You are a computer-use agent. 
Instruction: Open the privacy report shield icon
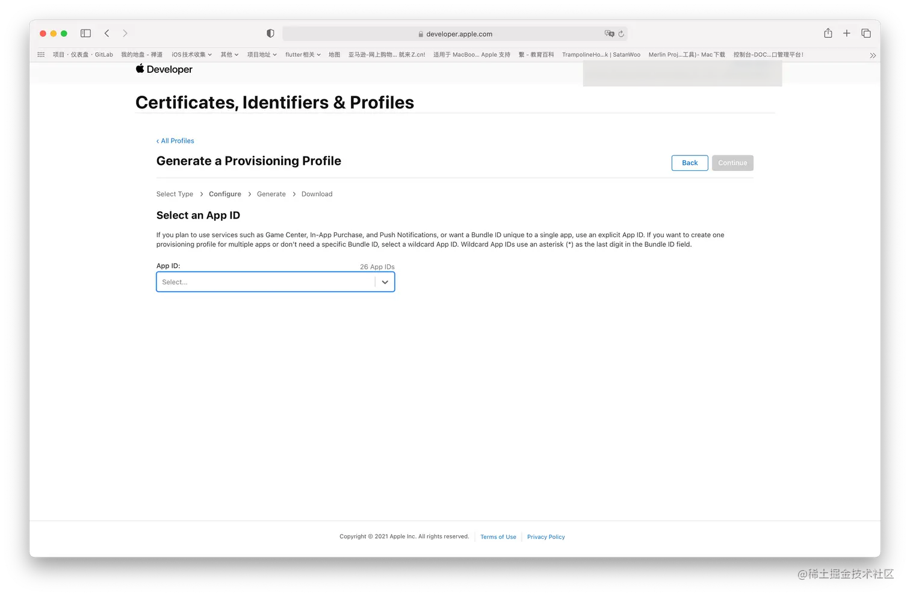[270, 34]
